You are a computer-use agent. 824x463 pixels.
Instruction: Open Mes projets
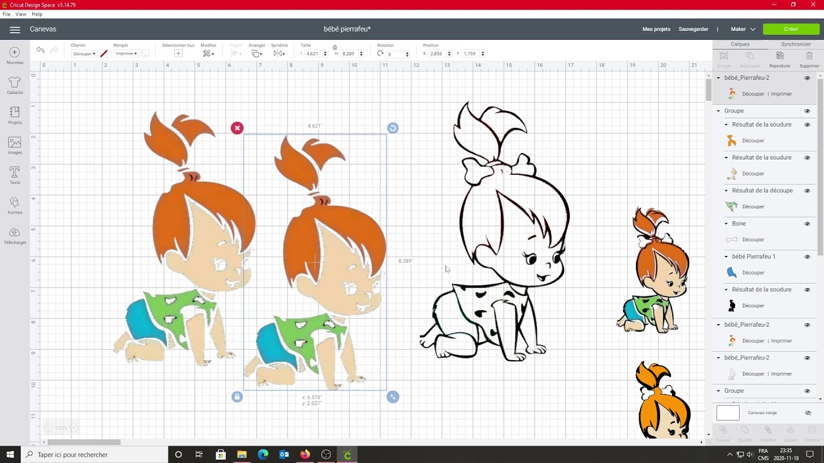coord(656,29)
